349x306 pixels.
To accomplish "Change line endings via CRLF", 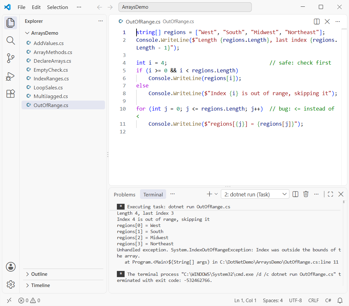I will click(313, 301).
